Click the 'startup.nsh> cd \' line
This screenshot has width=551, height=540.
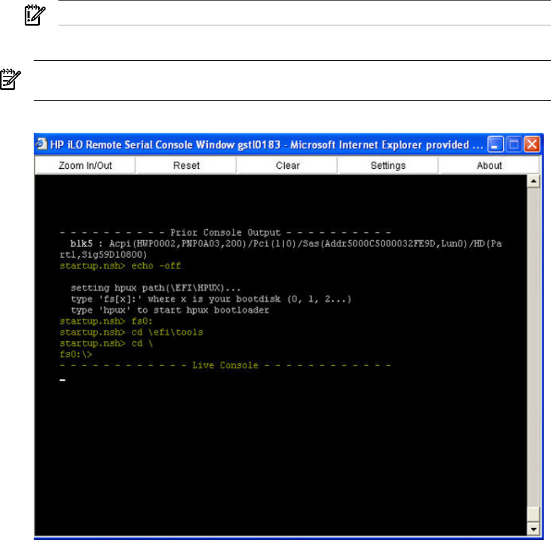[x=106, y=343]
